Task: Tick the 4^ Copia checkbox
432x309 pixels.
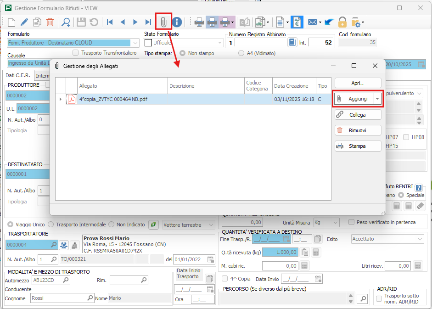Action: (224, 279)
